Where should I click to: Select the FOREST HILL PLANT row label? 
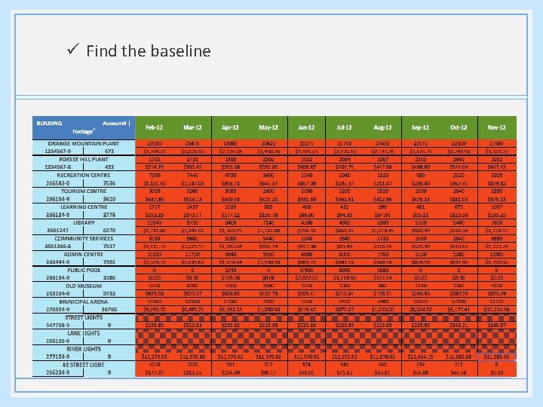click(x=84, y=159)
